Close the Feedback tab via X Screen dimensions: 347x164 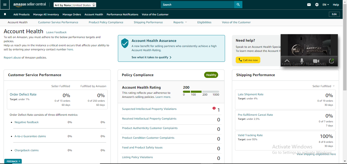pyautogui.click(x=19, y=161)
